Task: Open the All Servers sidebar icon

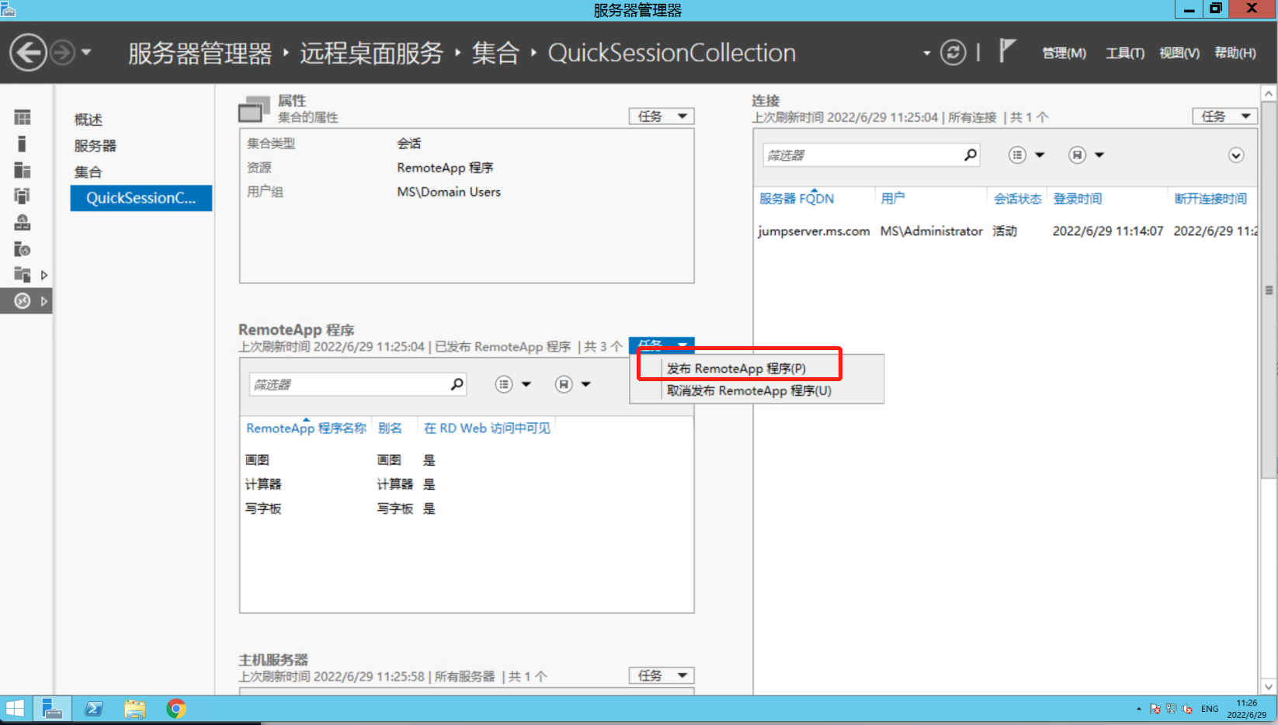Action: pos(22,170)
